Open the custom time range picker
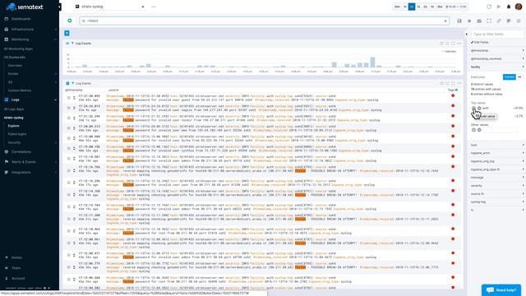Image resolution: width=526 pixels, height=296 pixels. click(456, 7)
